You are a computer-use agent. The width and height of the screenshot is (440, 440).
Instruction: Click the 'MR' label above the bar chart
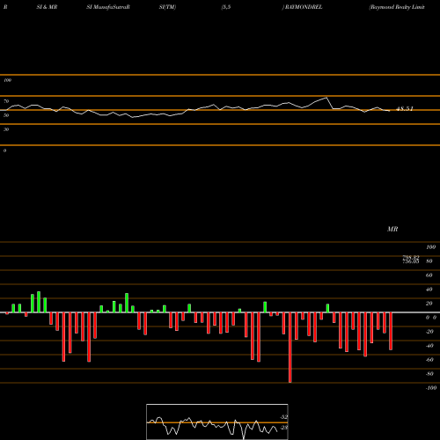click(392, 229)
